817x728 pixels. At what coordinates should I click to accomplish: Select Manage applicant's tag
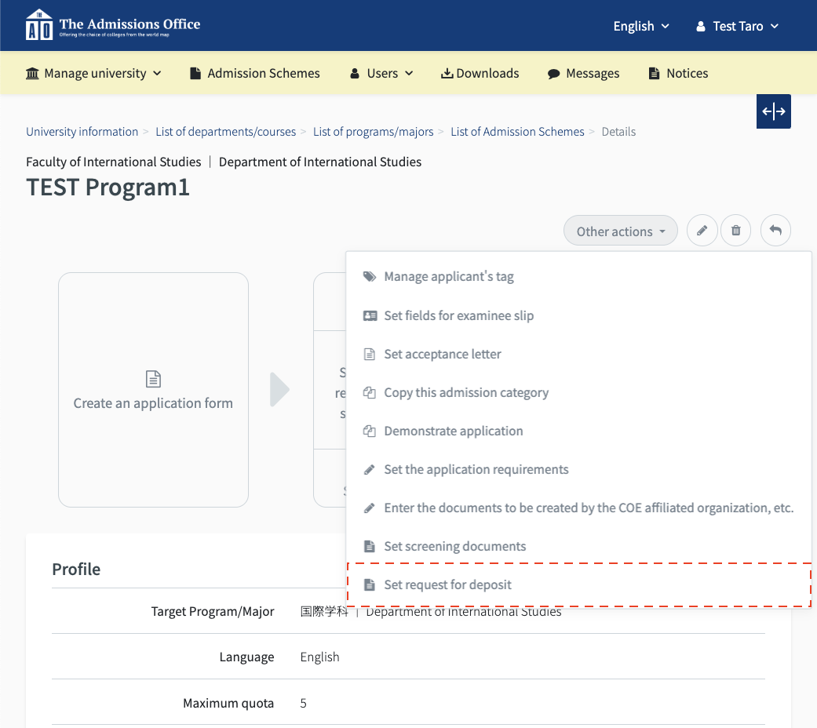click(x=579, y=276)
